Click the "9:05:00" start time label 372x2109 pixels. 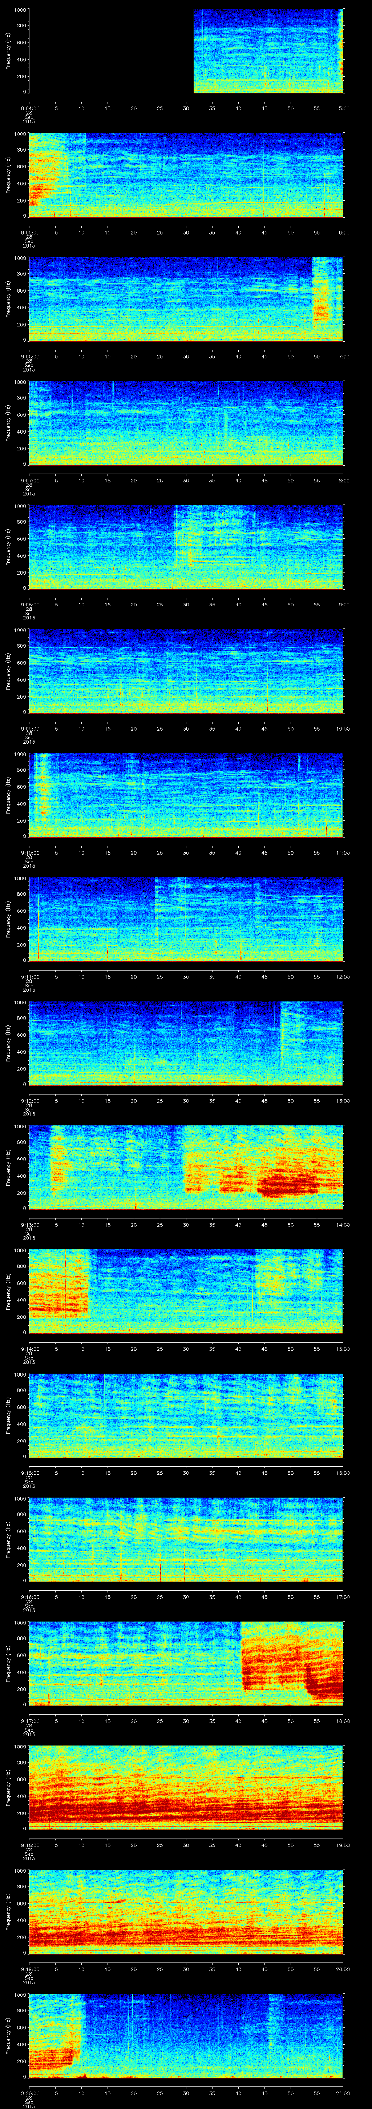[x=29, y=233]
